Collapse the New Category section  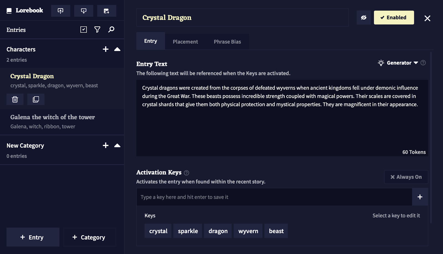tap(117, 146)
